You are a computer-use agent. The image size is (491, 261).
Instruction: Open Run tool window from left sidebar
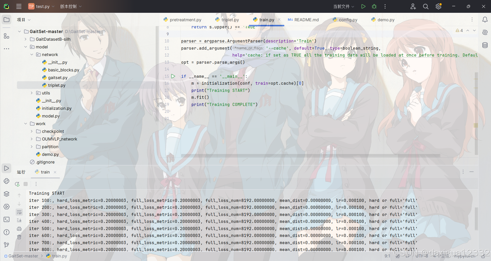7,168
